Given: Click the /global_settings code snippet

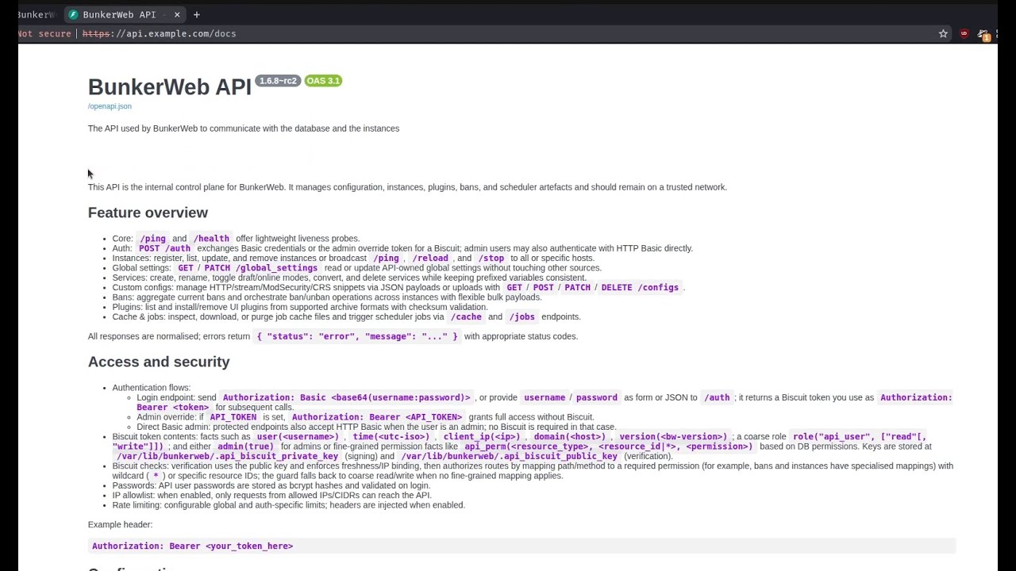Looking at the screenshot, I should 276,268.
